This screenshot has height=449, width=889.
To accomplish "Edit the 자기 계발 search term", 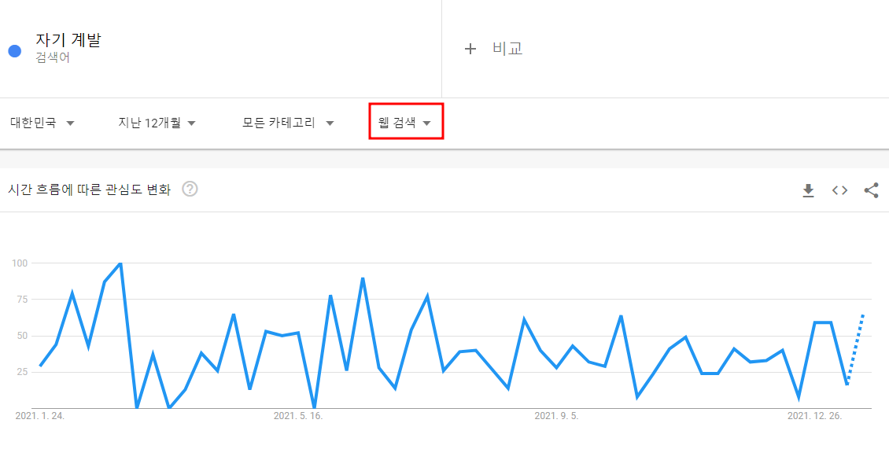I will (x=68, y=39).
